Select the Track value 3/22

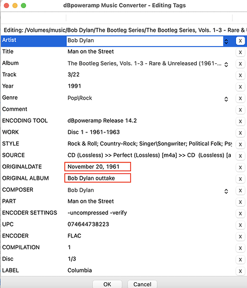point(73,74)
